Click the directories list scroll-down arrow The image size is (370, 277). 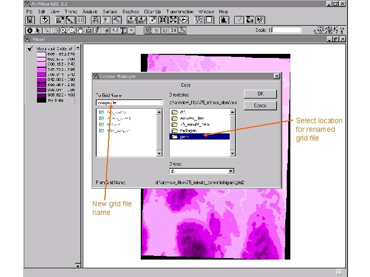[232, 153]
